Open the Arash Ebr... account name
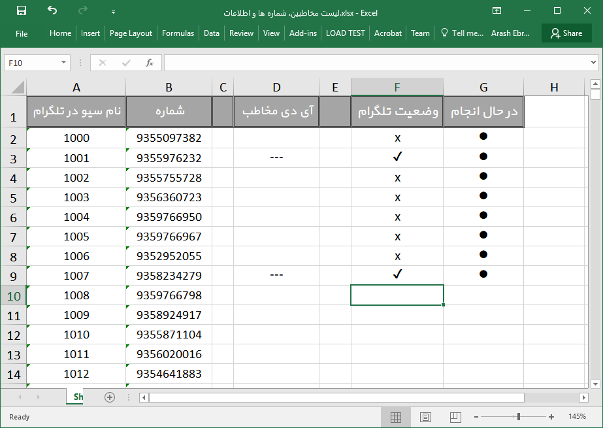This screenshot has width=603, height=428. pos(510,33)
